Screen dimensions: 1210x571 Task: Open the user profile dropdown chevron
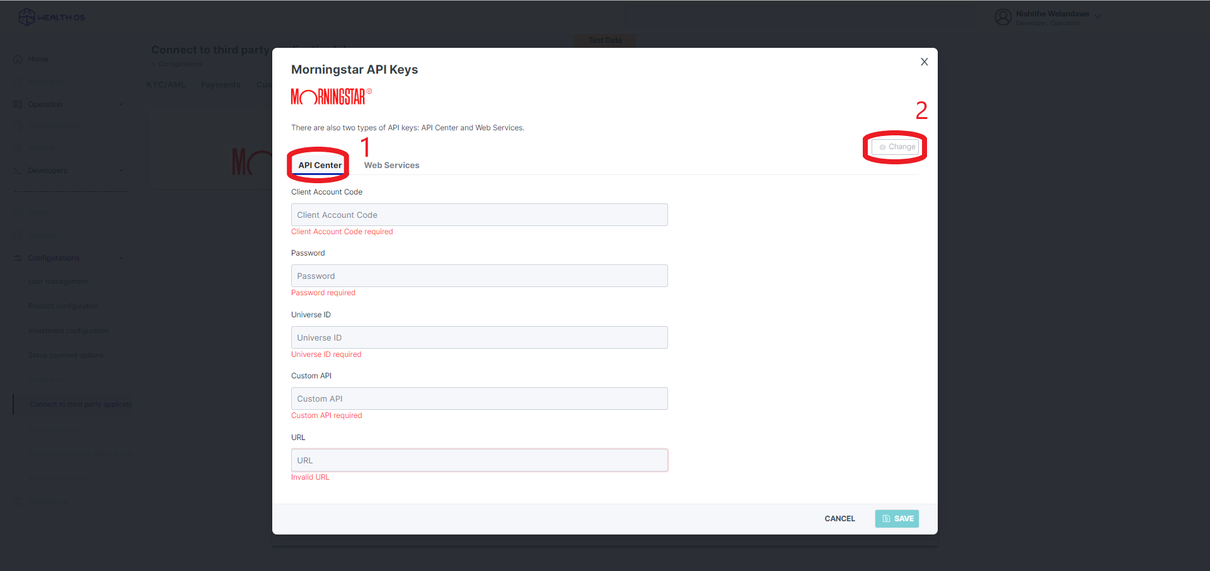1098,16
